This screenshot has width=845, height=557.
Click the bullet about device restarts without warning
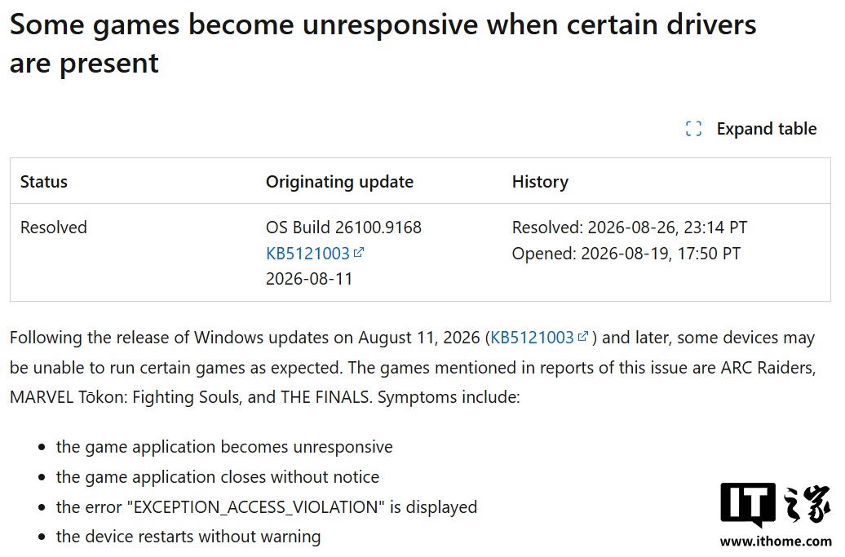tap(188, 537)
